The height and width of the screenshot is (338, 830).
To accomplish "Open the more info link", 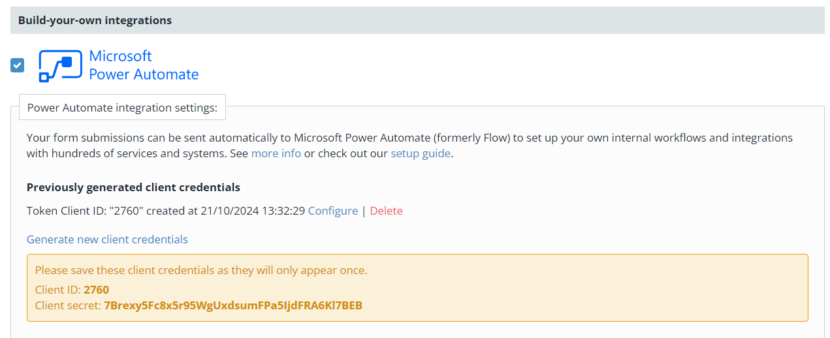I will 276,154.
